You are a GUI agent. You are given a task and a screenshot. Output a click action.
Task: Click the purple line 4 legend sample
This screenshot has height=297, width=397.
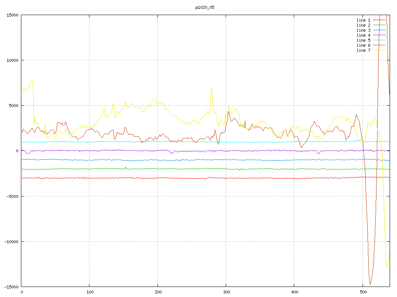(379, 35)
